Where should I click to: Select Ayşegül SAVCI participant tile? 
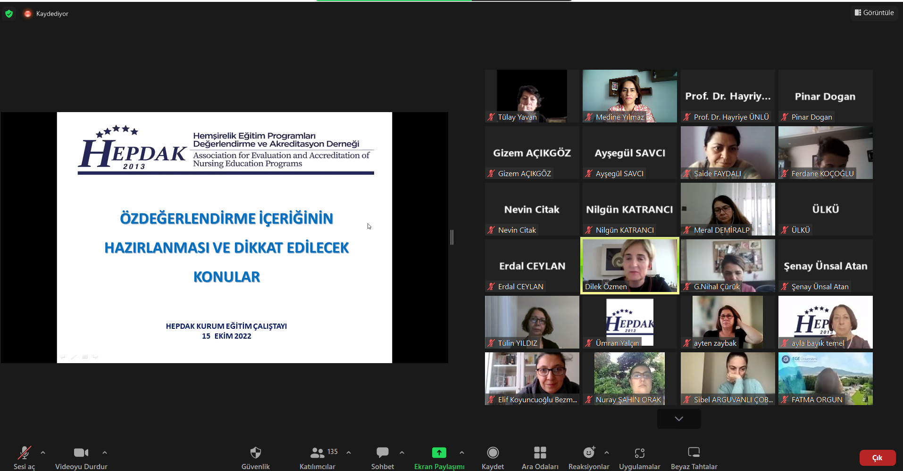pyautogui.click(x=630, y=153)
